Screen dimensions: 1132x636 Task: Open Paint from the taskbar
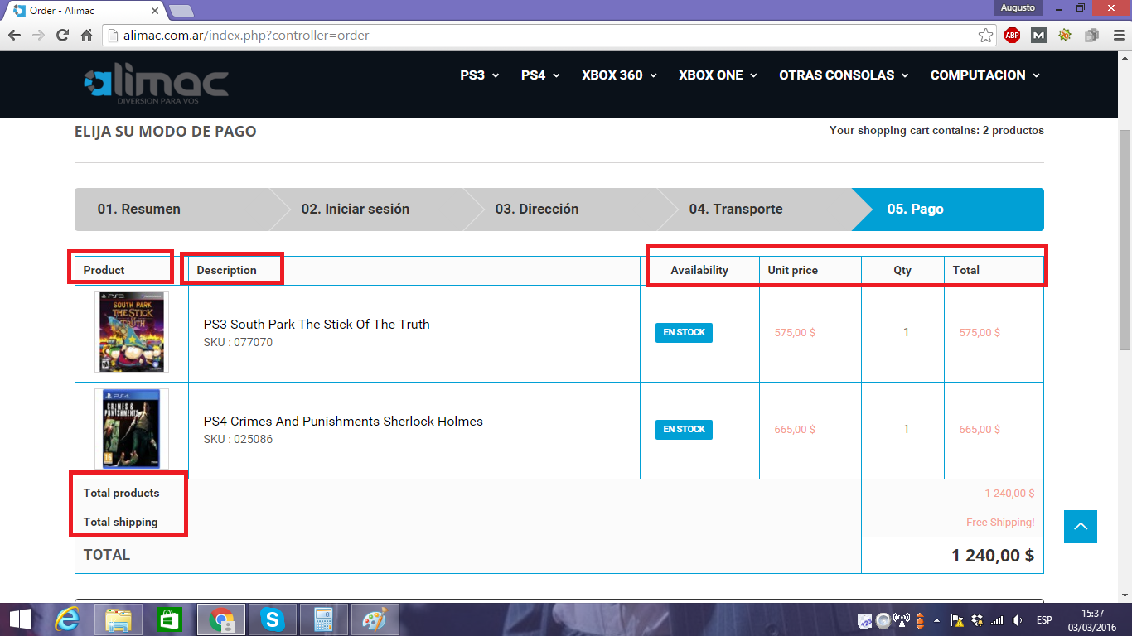(375, 619)
